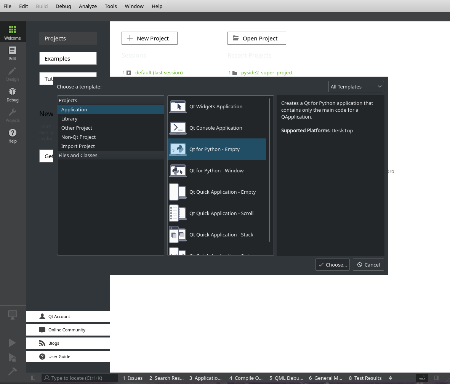The height and width of the screenshot is (384, 450).
Task: Select Qt Quick Application - Scroll template
Action: (x=217, y=213)
